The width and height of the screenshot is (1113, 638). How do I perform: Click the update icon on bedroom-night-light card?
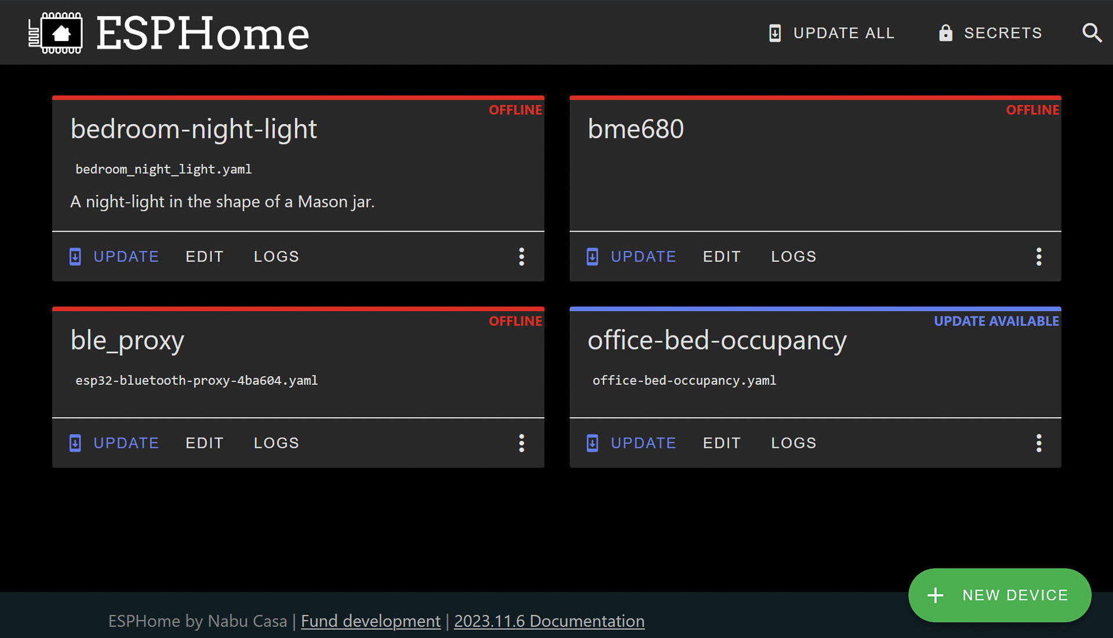click(75, 256)
